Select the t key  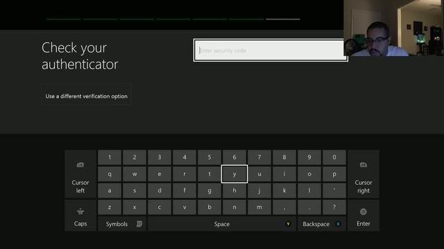pyautogui.click(x=210, y=174)
